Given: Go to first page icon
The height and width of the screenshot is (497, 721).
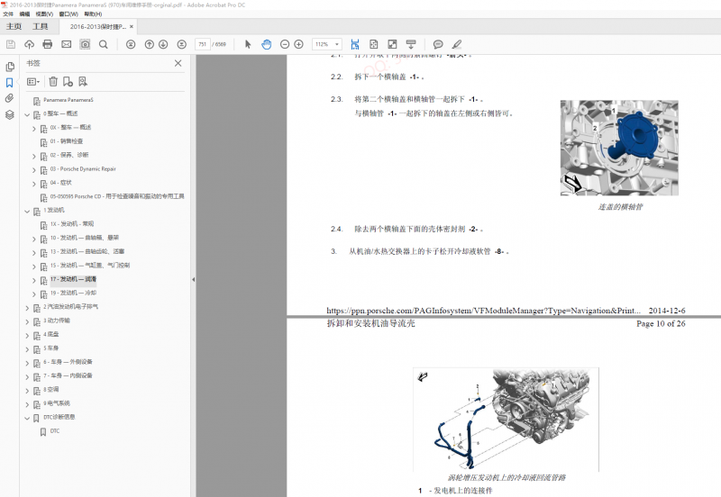Looking at the screenshot, I should [x=131, y=44].
